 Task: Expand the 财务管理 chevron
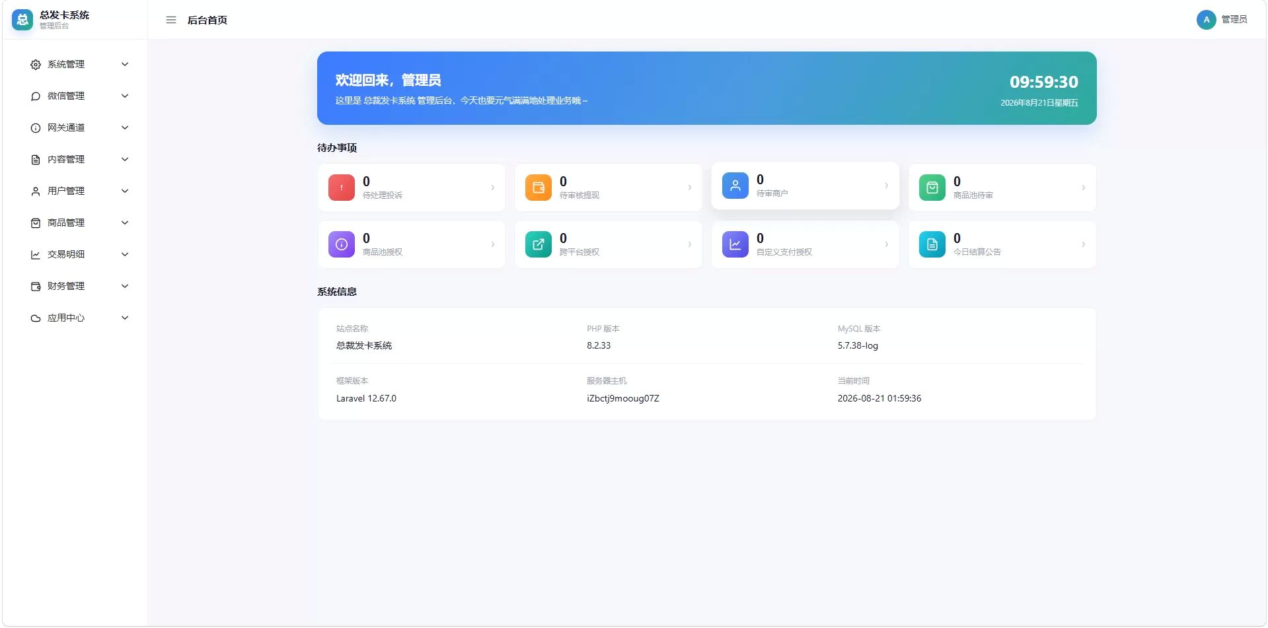coord(125,286)
